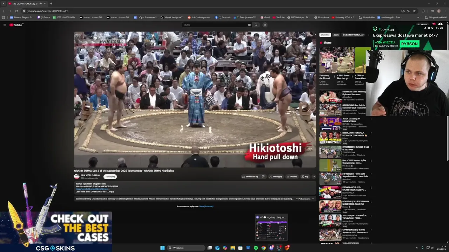Screen dimensions: 449x252
Task: Open GRAND SUMO Day 3 recommended video
Action: pos(330,110)
